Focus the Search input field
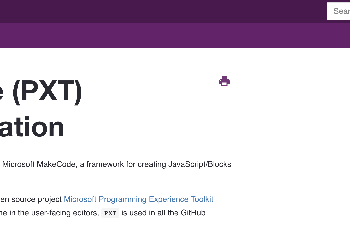Image resolution: width=350 pixels, height=252 pixels. pyautogui.click(x=339, y=11)
